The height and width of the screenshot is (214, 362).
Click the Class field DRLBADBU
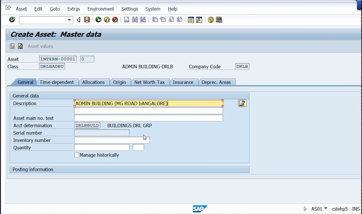click(52, 66)
